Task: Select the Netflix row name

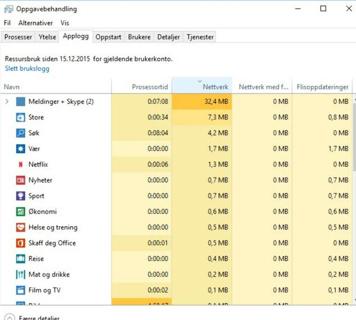Action: 38,164
